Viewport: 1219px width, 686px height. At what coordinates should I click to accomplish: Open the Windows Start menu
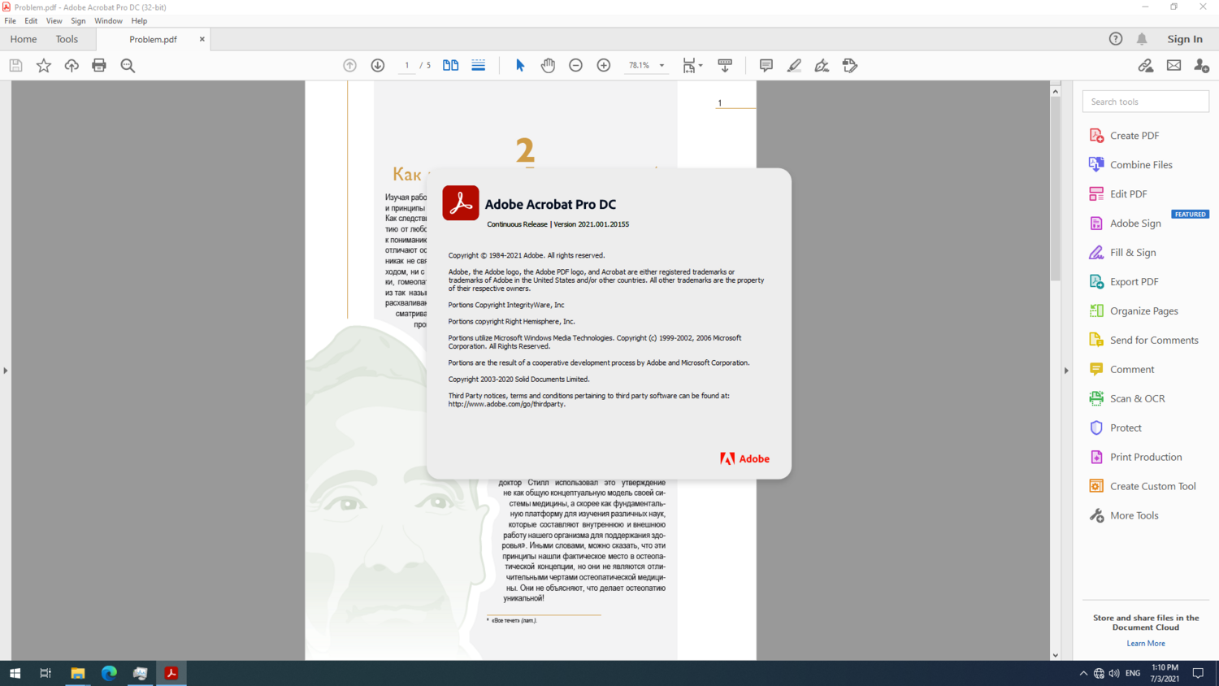click(15, 673)
